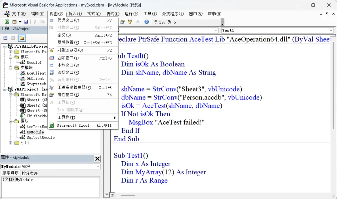Open the 文件(F) menu

[19, 14]
